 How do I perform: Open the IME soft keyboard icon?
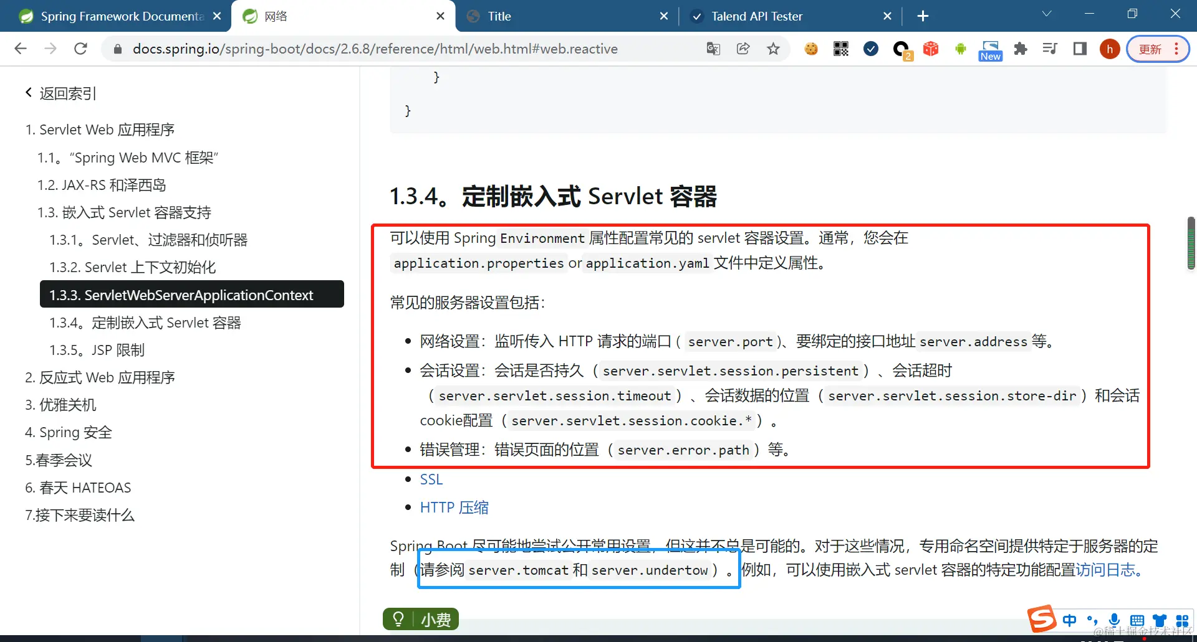click(x=1137, y=620)
